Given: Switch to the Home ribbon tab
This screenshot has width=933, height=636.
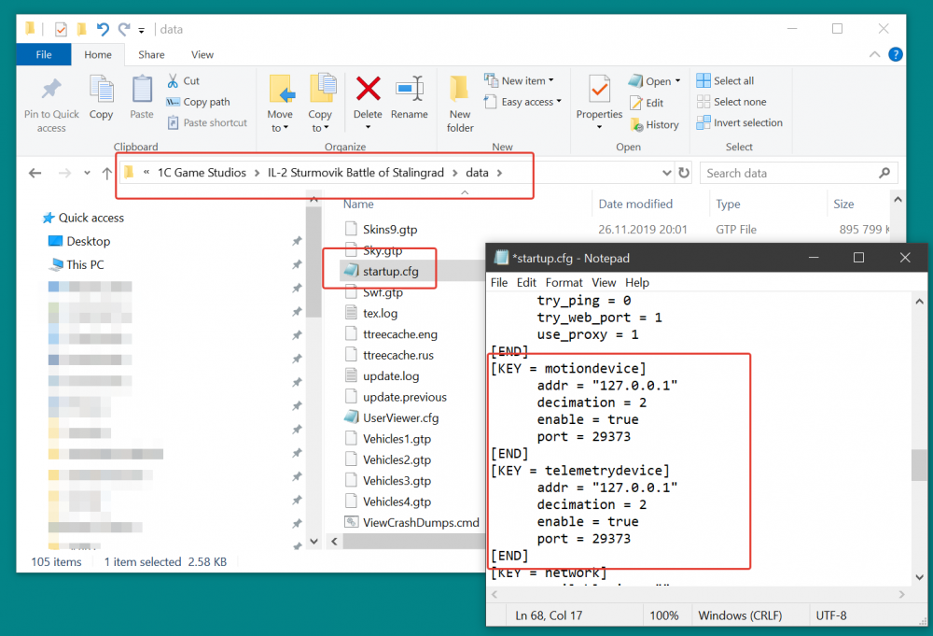Looking at the screenshot, I should [x=98, y=55].
